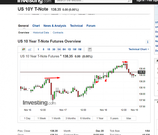Show the 1 Year range

point(100,118)
